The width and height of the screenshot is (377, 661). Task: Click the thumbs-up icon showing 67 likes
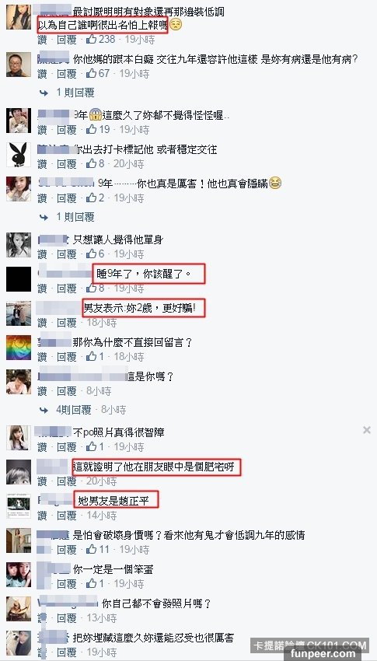point(92,73)
